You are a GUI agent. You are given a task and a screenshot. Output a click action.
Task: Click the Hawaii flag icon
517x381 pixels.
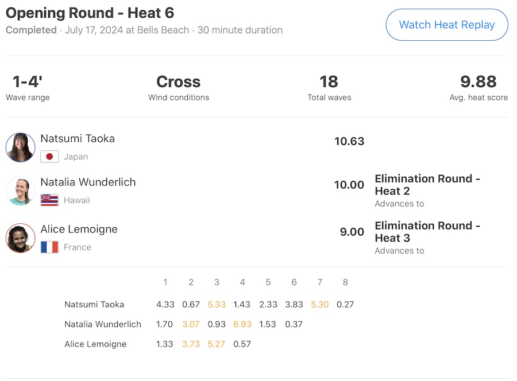(x=49, y=200)
